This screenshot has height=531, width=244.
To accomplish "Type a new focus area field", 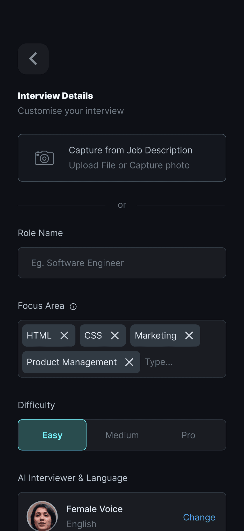I will 181,362.
